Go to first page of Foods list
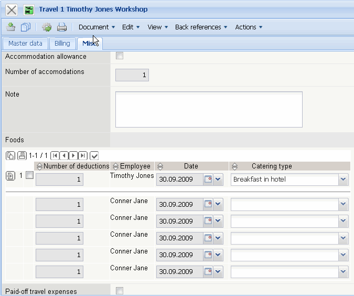Screen dimensions: 354x296 (55, 155)
